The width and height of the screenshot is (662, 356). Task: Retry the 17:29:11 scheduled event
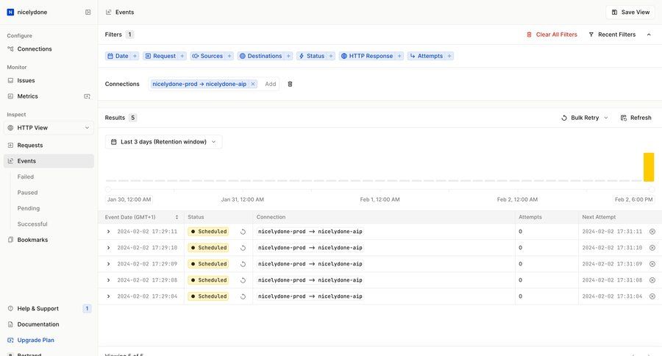coord(243,232)
